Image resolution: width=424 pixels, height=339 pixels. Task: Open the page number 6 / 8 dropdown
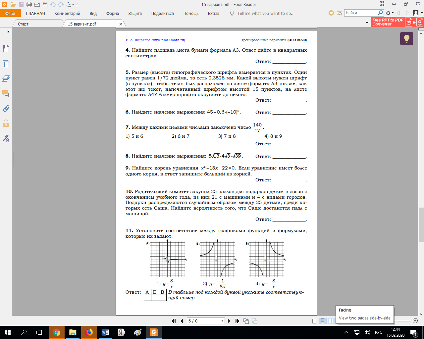click(x=222, y=321)
